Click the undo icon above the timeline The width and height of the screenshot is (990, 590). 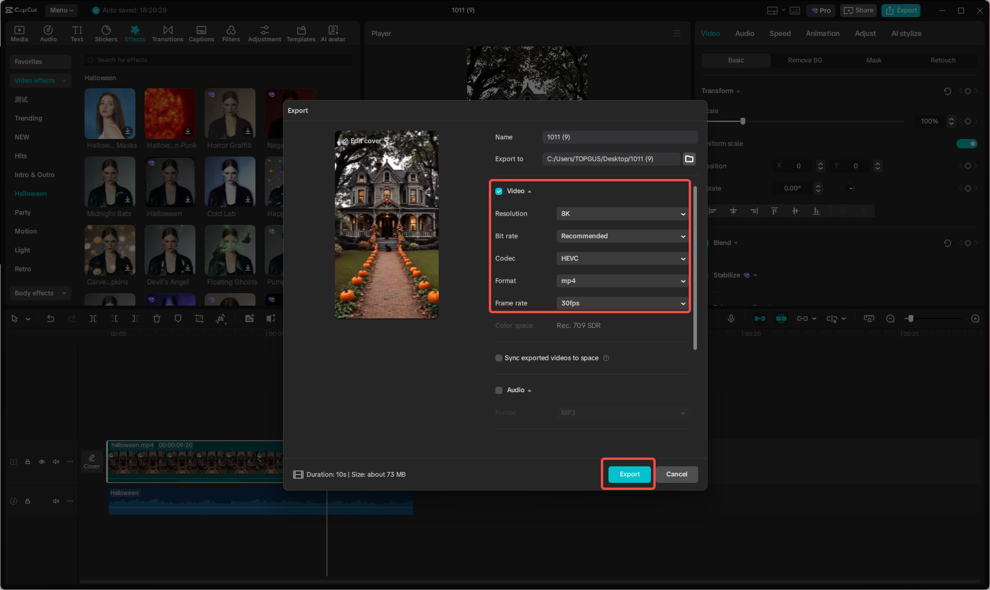click(x=51, y=319)
